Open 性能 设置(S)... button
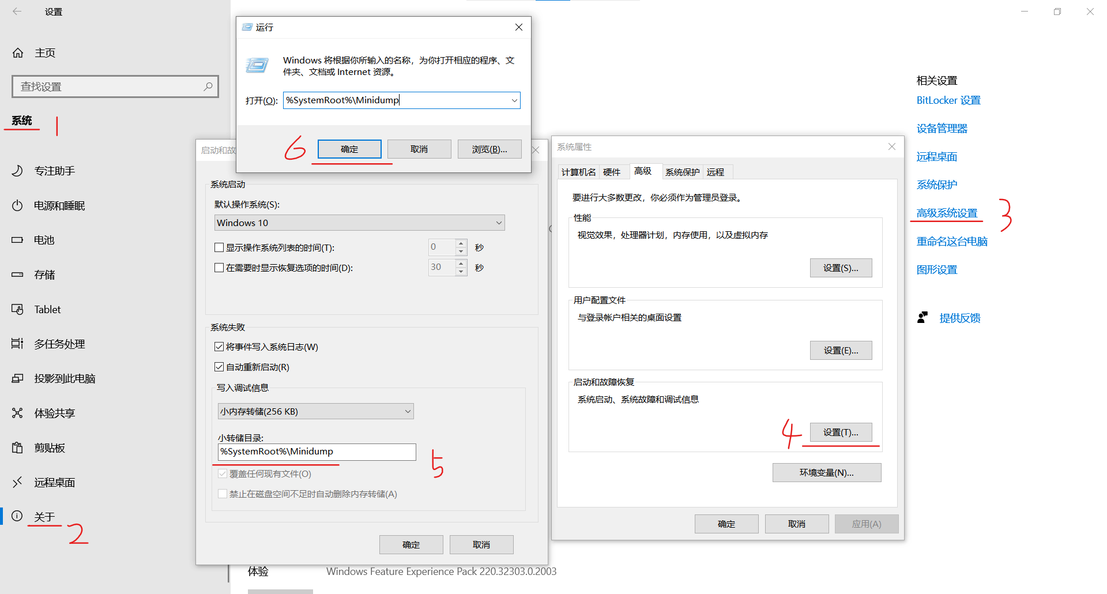Screen dimensions: 1107x594 (841, 268)
